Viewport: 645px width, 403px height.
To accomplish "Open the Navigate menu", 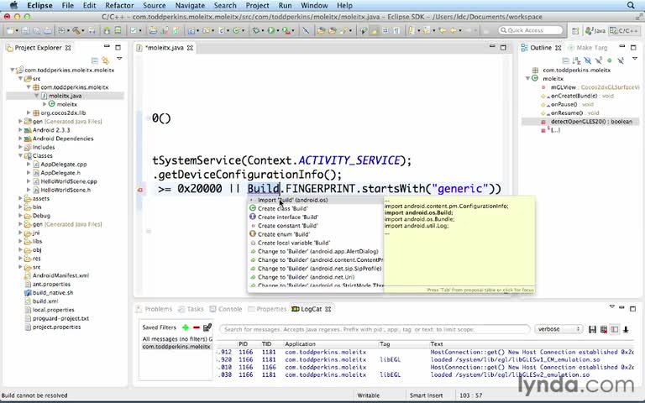I will [190, 5].
